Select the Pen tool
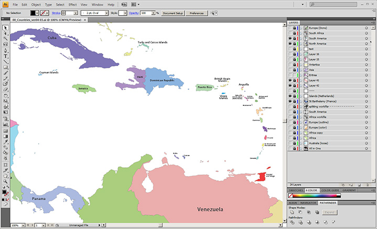The image size is (377, 229). (x=6, y=50)
